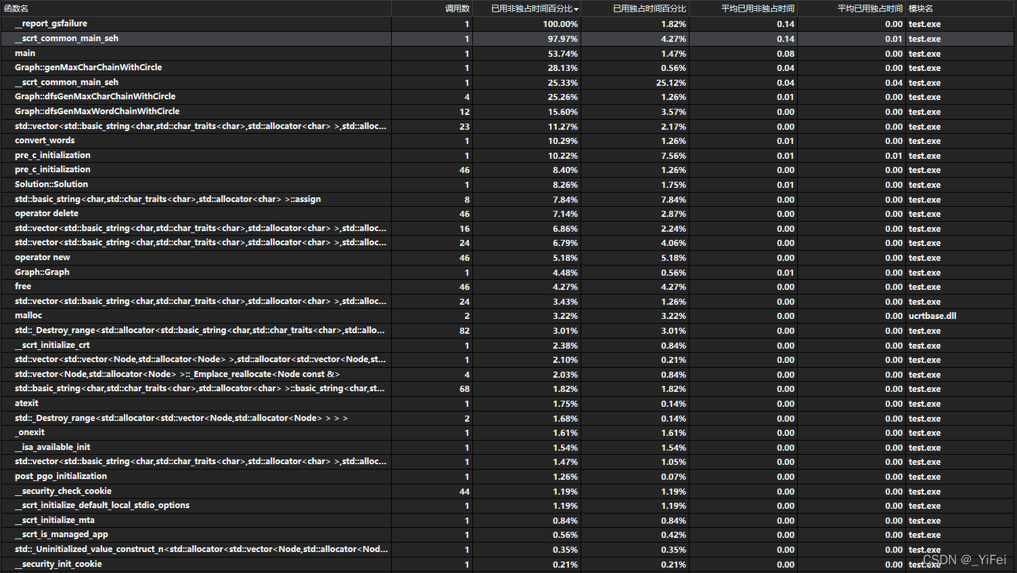Select the malloc function row
1017x573 pixels.
pos(508,316)
